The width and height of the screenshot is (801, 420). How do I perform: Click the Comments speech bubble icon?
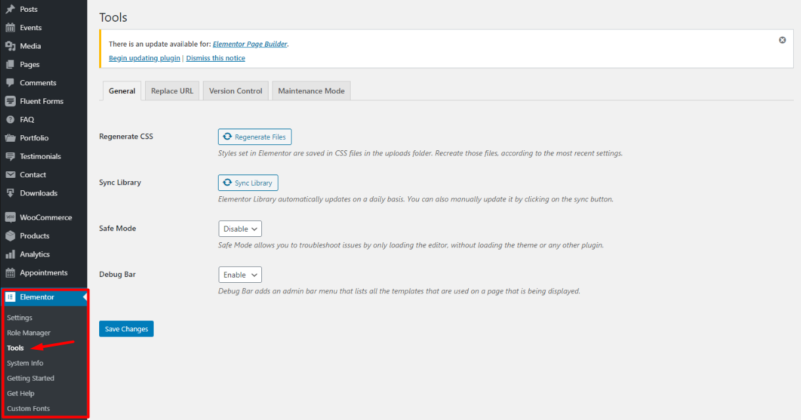click(10, 83)
